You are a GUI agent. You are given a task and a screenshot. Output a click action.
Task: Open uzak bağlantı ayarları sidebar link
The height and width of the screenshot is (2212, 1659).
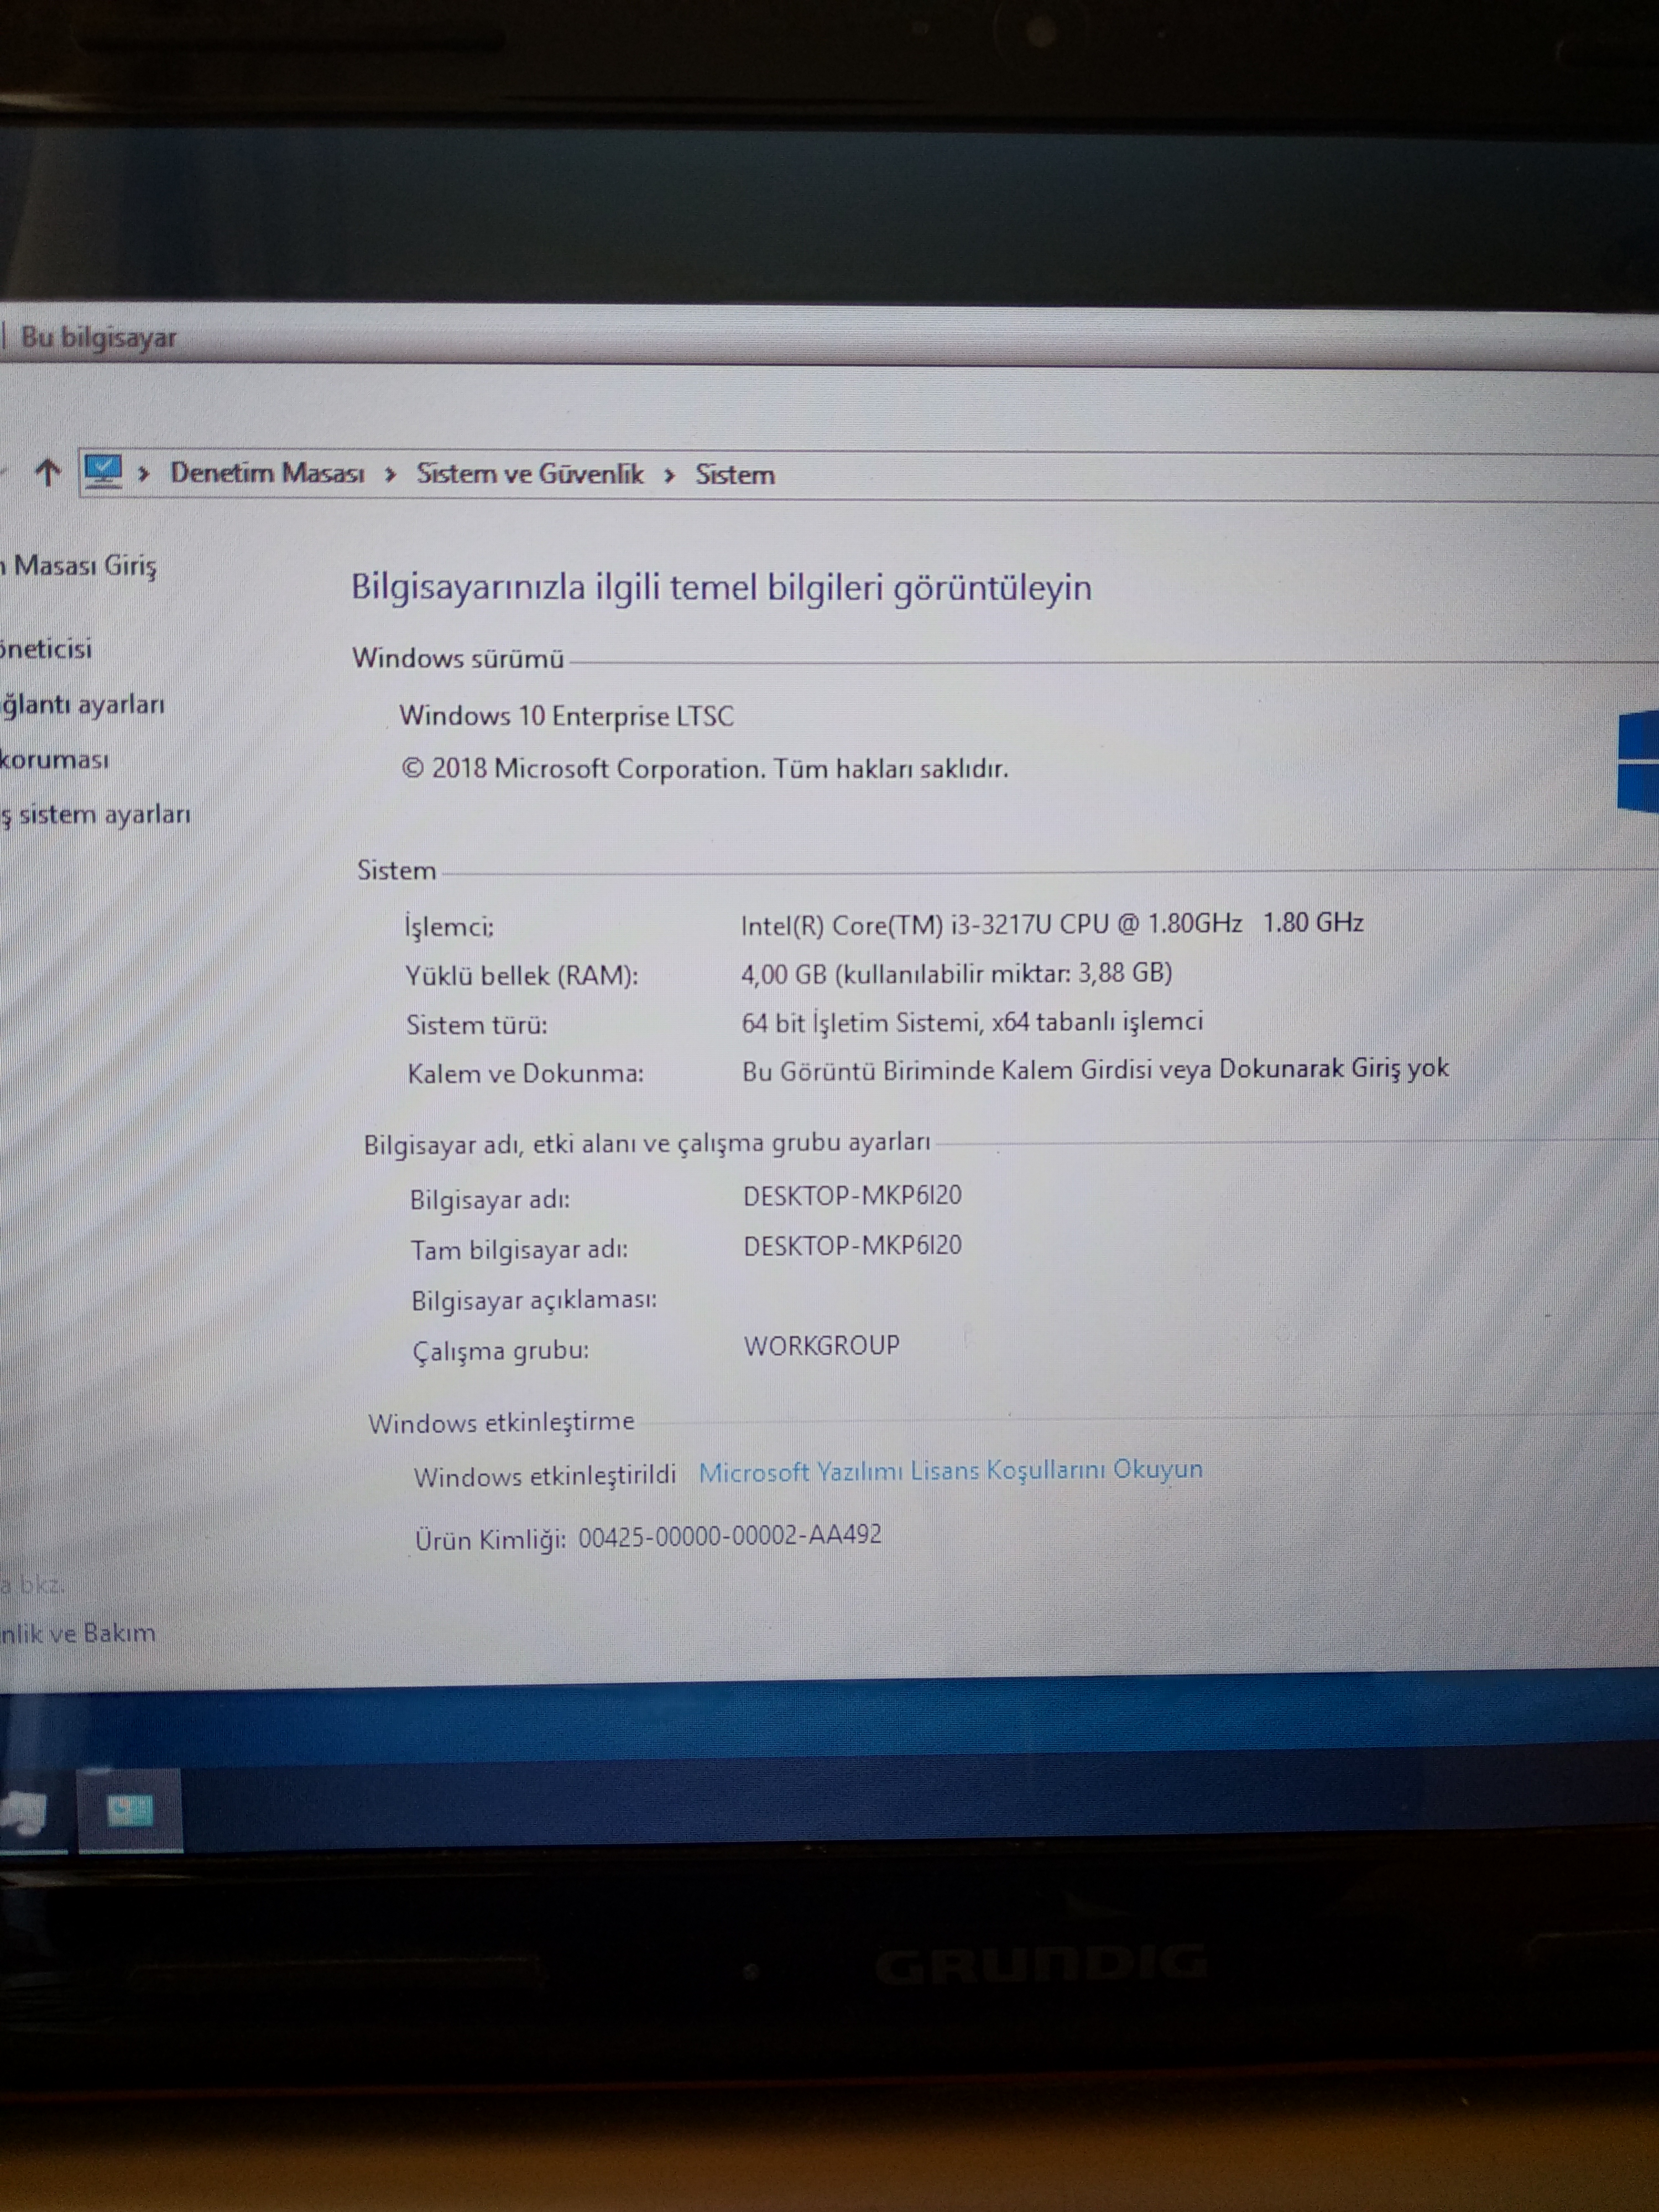(82, 704)
